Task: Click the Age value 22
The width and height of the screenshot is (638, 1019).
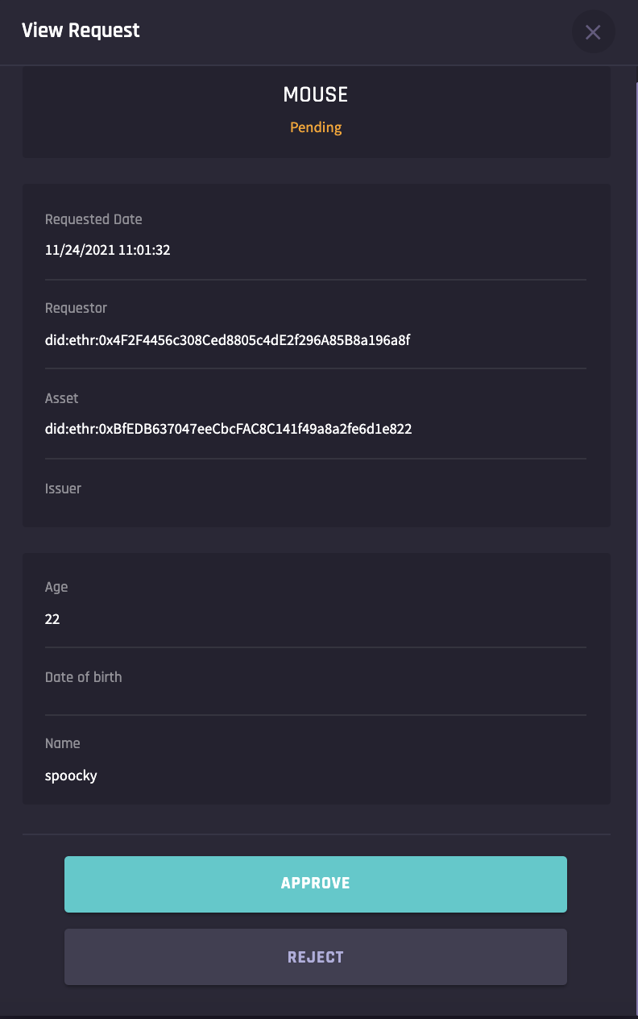Action: coord(52,619)
